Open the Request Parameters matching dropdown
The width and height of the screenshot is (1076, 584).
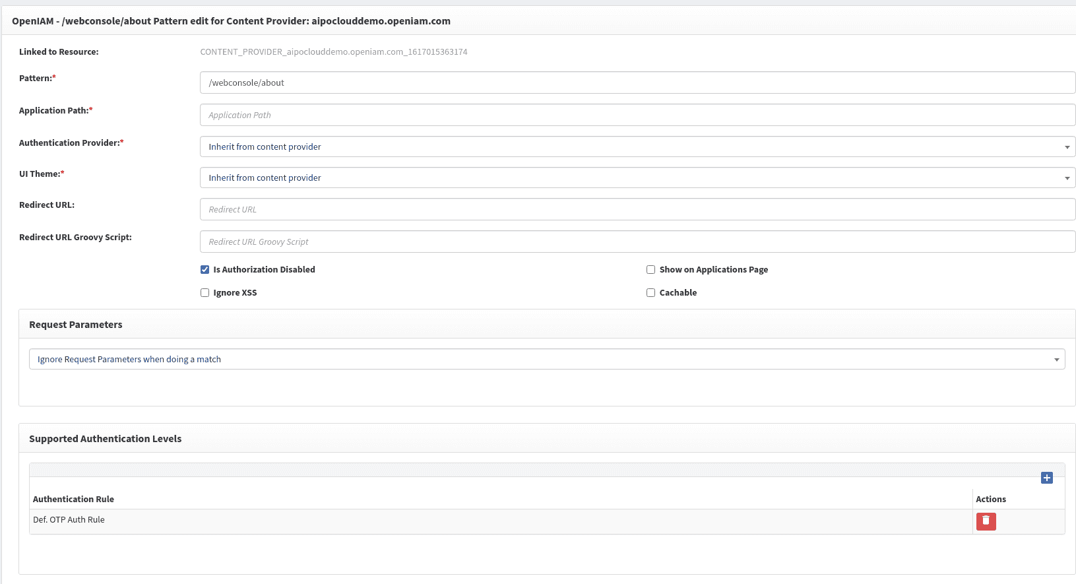pyautogui.click(x=546, y=360)
